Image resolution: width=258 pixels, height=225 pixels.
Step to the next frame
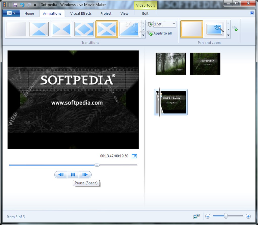point(85,175)
